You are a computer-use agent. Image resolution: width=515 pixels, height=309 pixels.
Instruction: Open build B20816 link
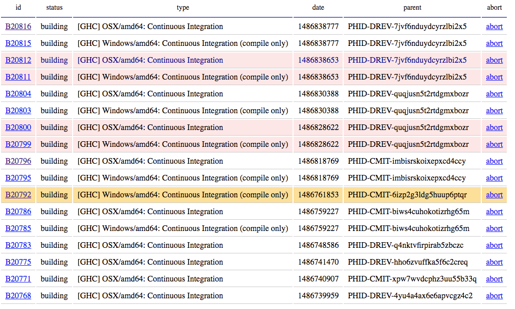(x=18, y=27)
